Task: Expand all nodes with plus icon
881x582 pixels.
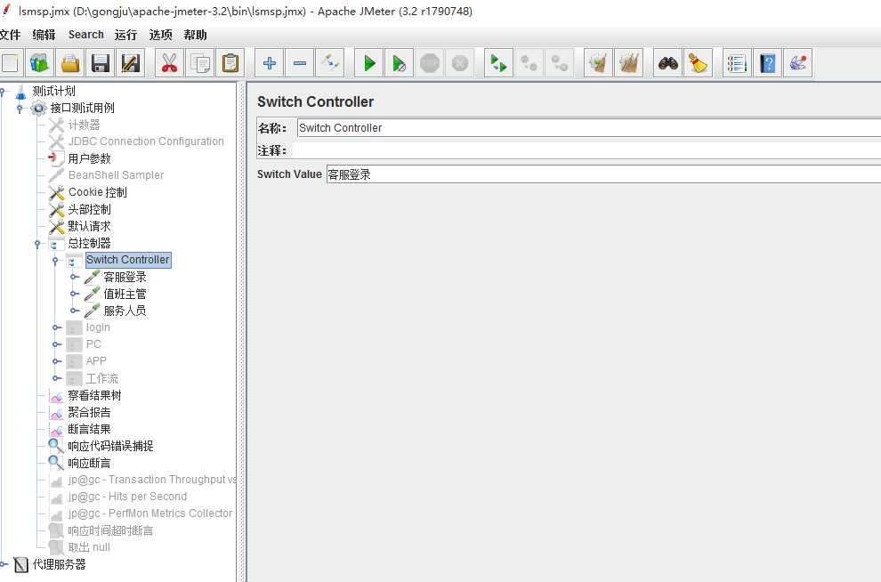Action: pyautogui.click(x=269, y=63)
